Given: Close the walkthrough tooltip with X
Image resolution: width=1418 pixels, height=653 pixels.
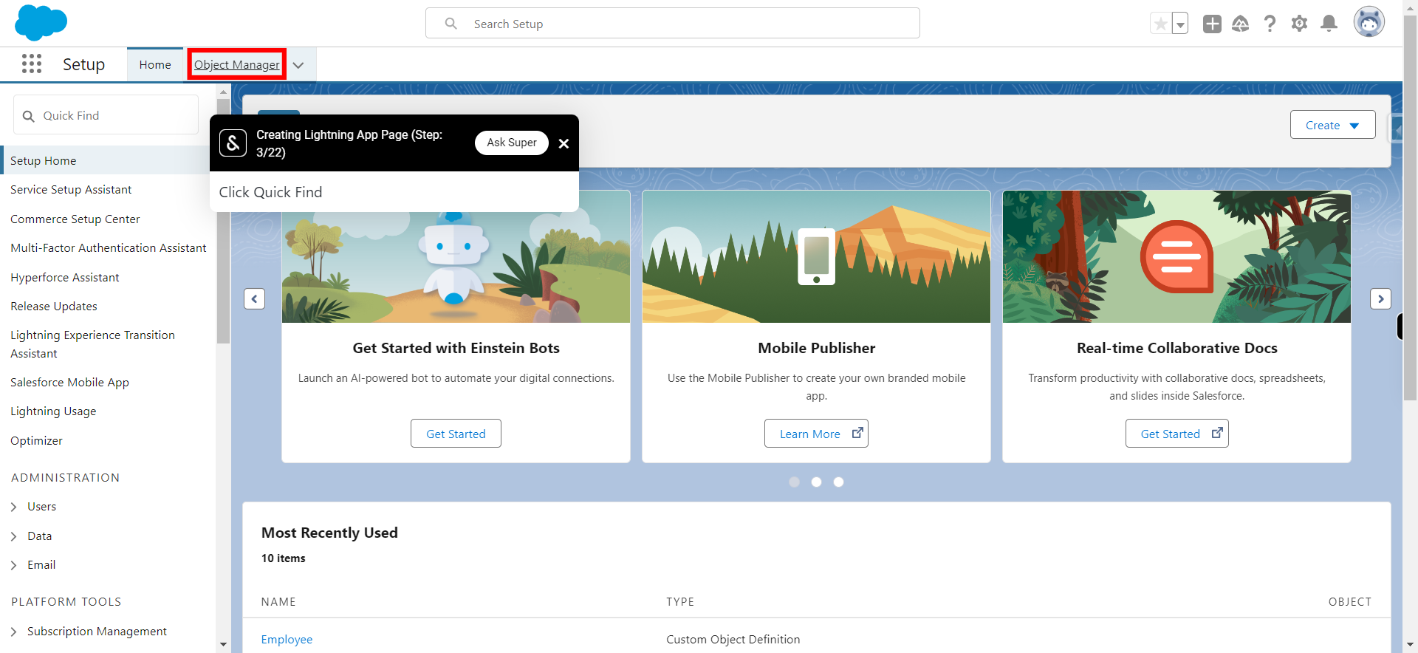Looking at the screenshot, I should click(564, 143).
